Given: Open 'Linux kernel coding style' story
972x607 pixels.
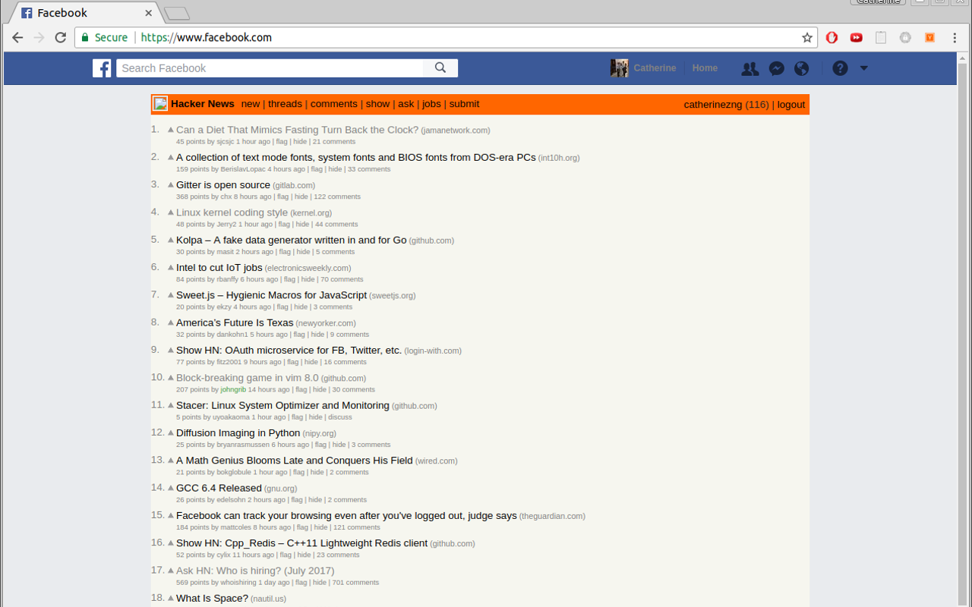Looking at the screenshot, I should pos(232,212).
